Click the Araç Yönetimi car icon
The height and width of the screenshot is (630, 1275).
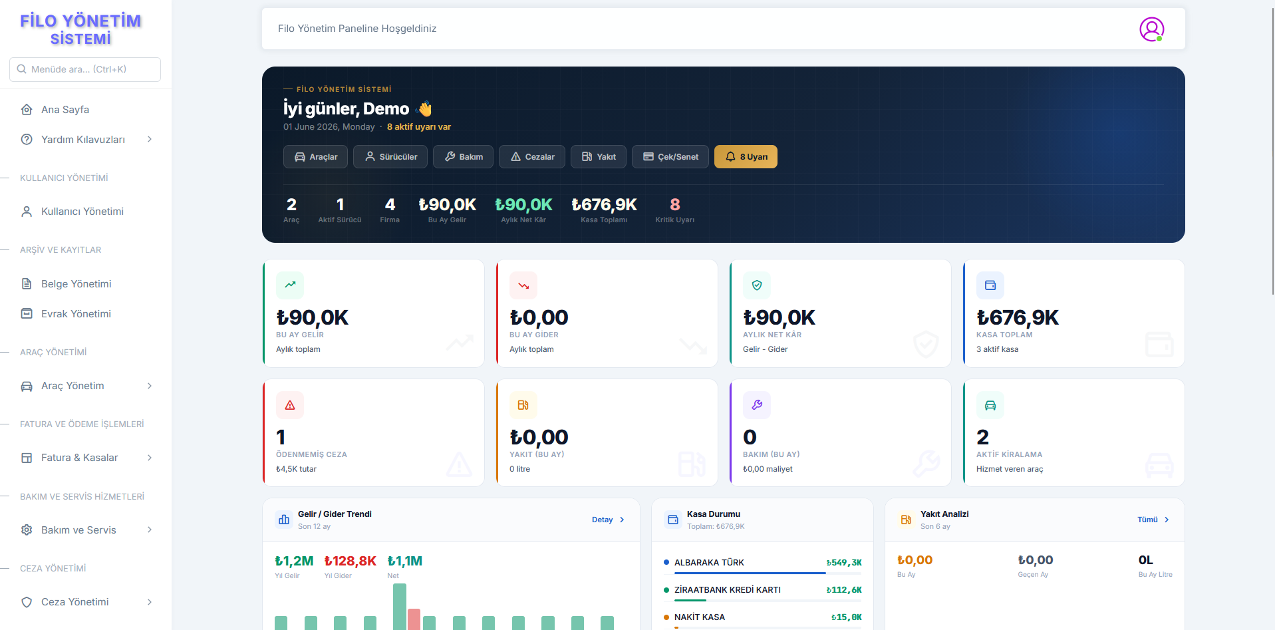(27, 386)
